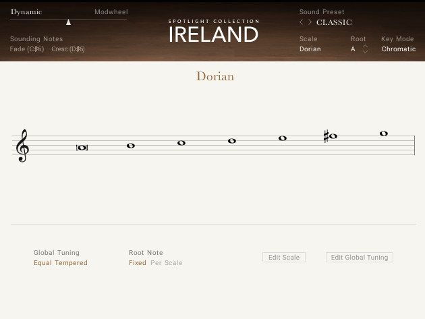Open the Chromatic key mode dropdown

(x=399, y=49)
